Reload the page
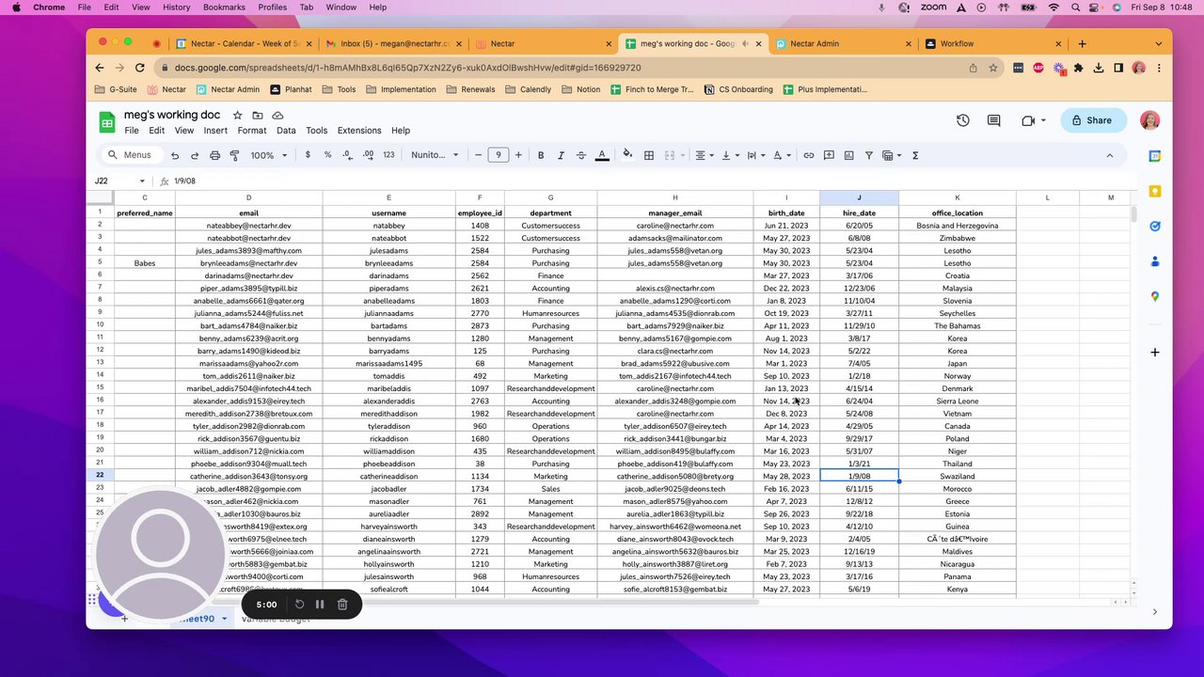The width and height of the screenshot is (1204, 677). coord(140,68)
